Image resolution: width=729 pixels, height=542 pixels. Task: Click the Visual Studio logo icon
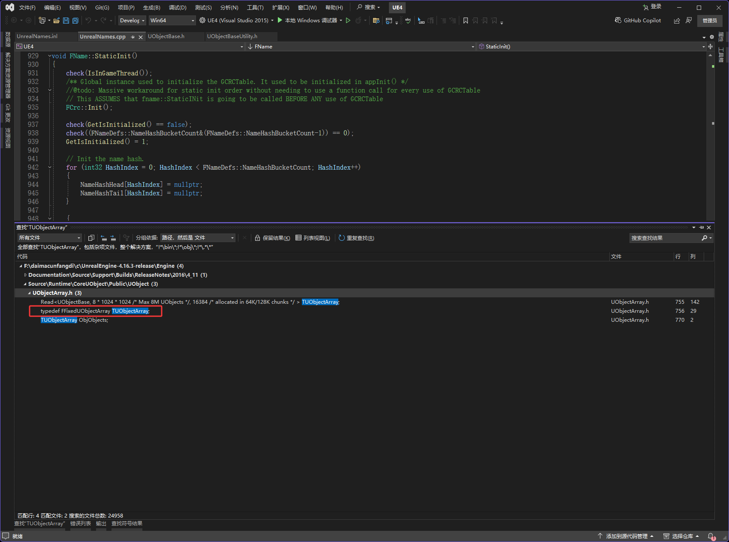(x=9, y=7)
